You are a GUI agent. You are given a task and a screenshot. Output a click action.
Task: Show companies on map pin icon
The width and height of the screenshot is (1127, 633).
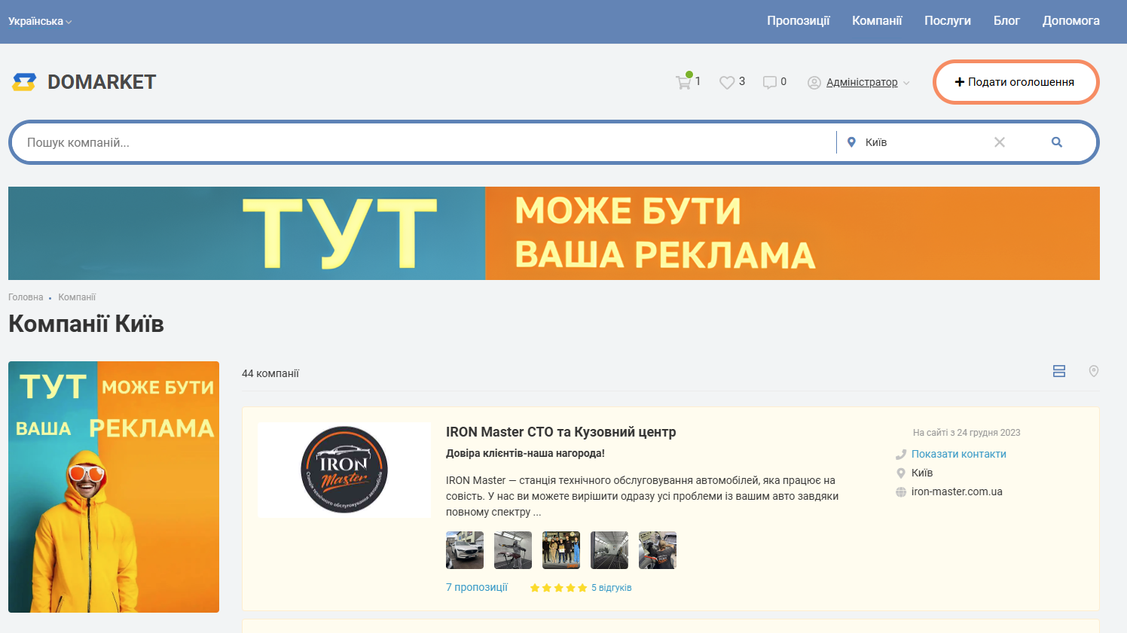coord(1094,371)
